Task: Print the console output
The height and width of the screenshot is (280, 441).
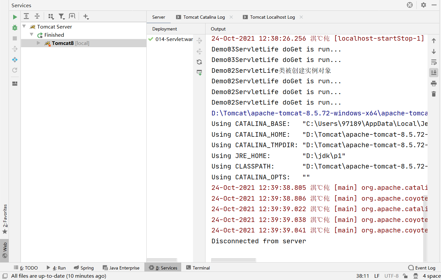Action: 434,83
